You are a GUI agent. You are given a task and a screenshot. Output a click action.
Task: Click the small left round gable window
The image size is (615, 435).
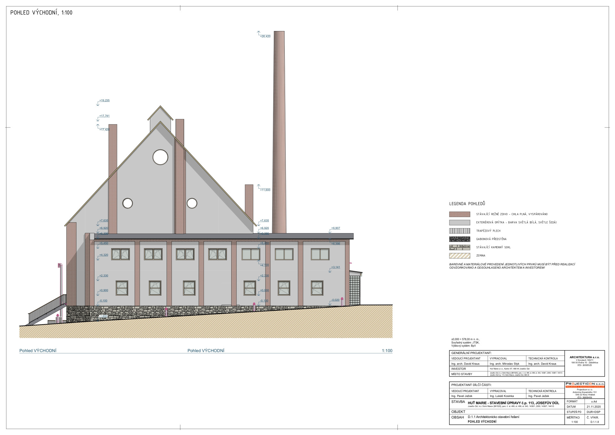(x=127, y=203)
